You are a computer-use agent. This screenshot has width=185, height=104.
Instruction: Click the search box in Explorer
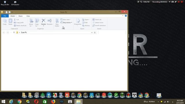112,32
